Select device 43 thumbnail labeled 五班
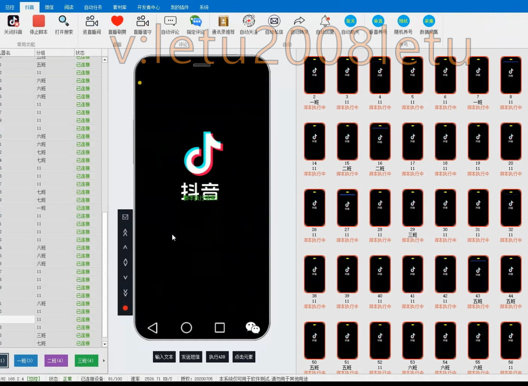The image size is (528, 386). pyautogui.click(x=478, y=274)
